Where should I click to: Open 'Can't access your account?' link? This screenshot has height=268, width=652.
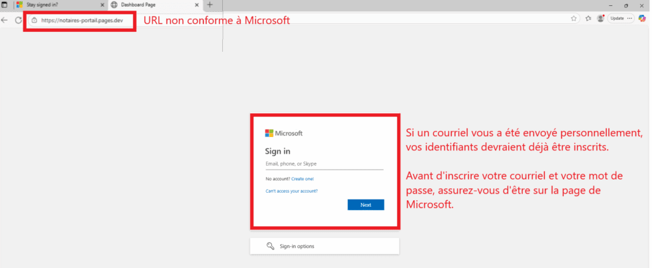291,191
